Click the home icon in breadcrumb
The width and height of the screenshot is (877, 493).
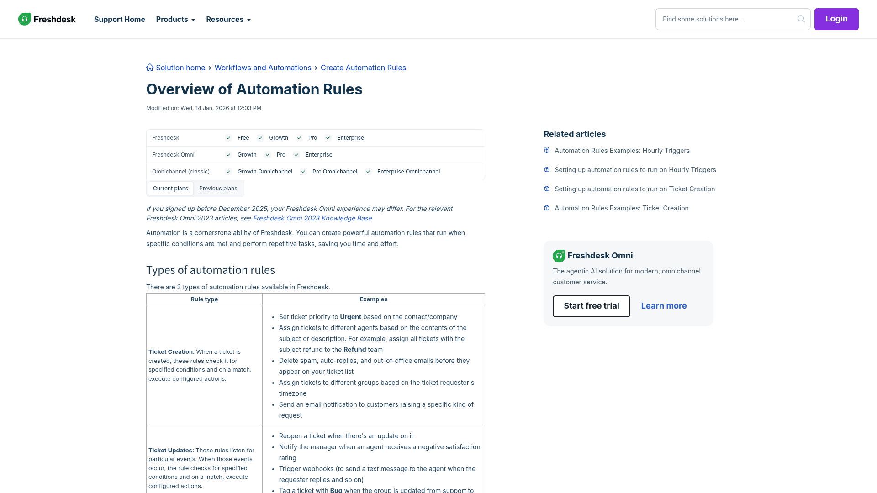(150, 68)
